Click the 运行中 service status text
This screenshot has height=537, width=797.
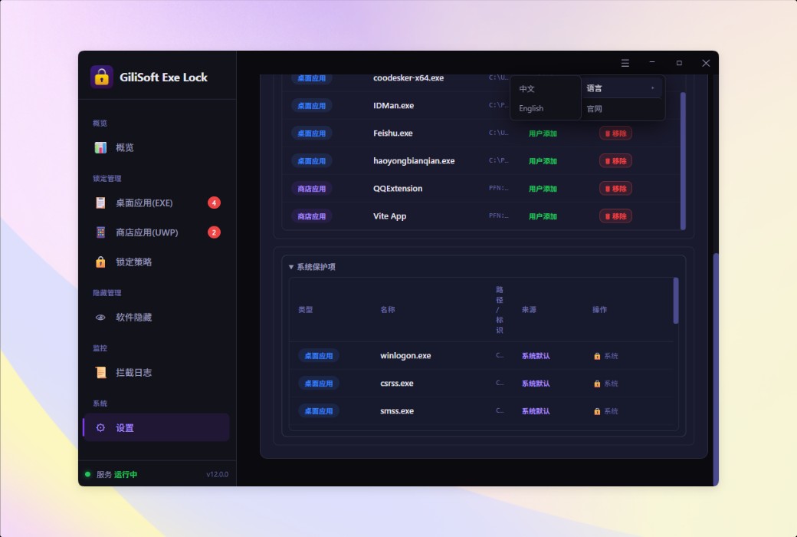pyautogui.click(x=126, y=474)
